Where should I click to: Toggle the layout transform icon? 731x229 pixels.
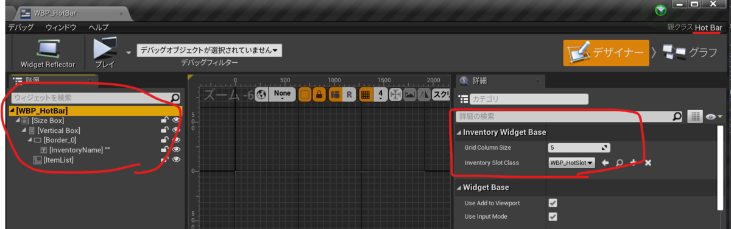pos(335,94)
